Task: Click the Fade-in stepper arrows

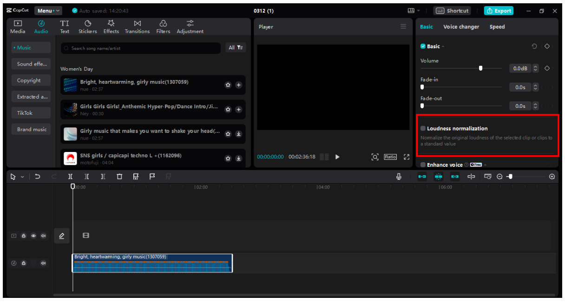Action: [x=535, y=87]
